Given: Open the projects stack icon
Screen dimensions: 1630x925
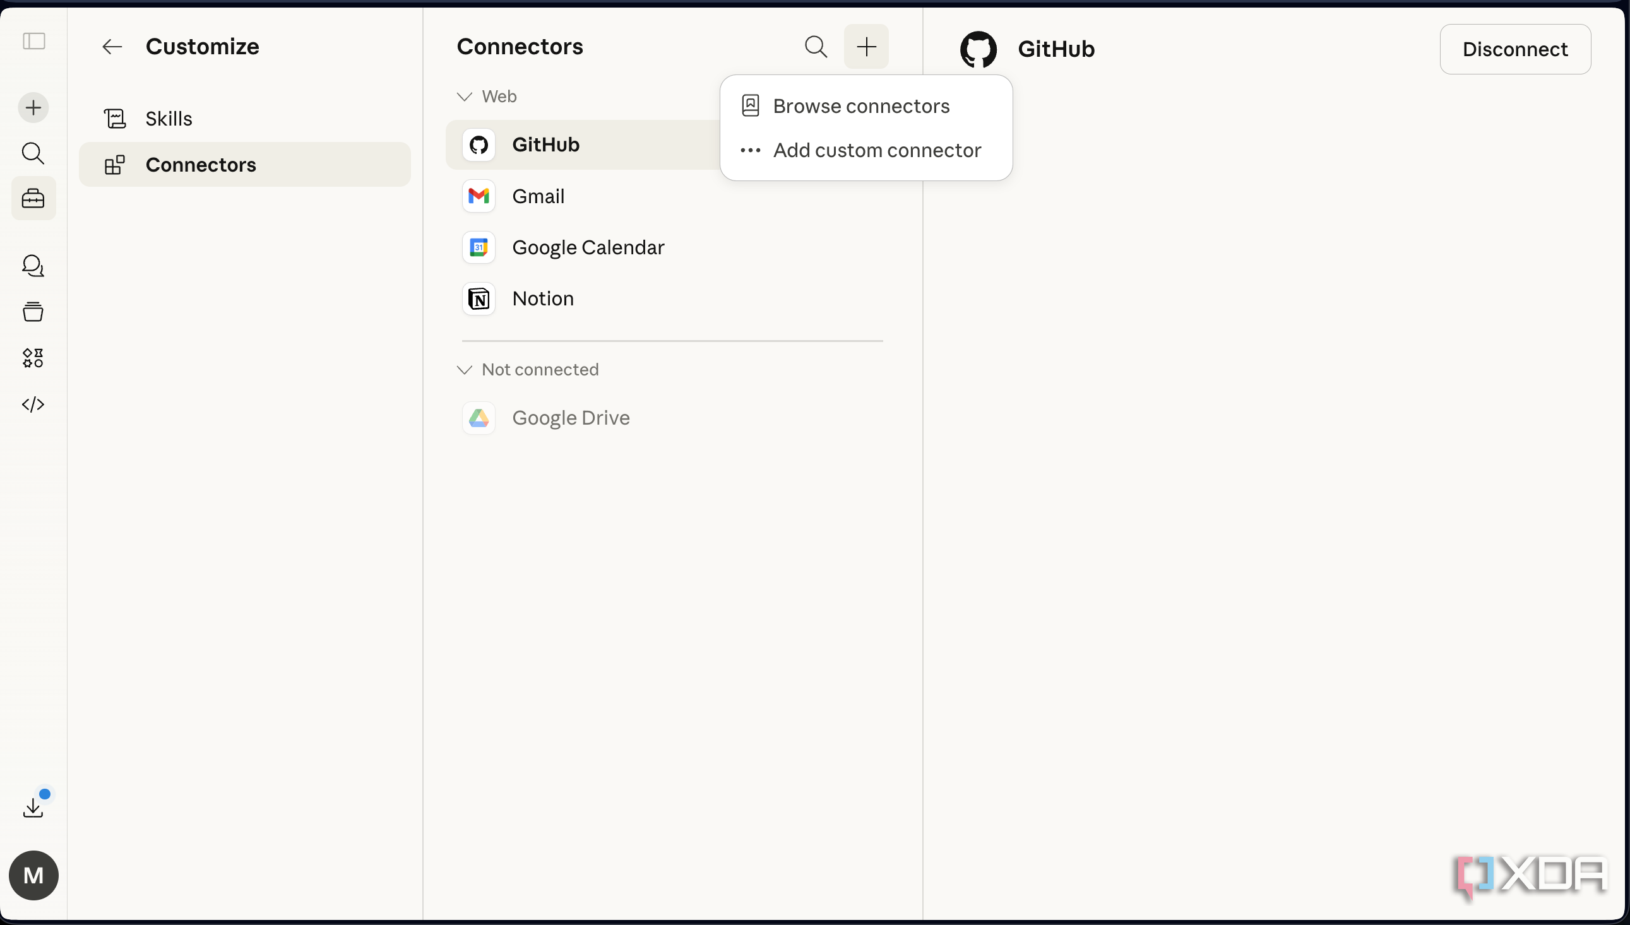Looking at the screenshot, I should coord(33,312).
